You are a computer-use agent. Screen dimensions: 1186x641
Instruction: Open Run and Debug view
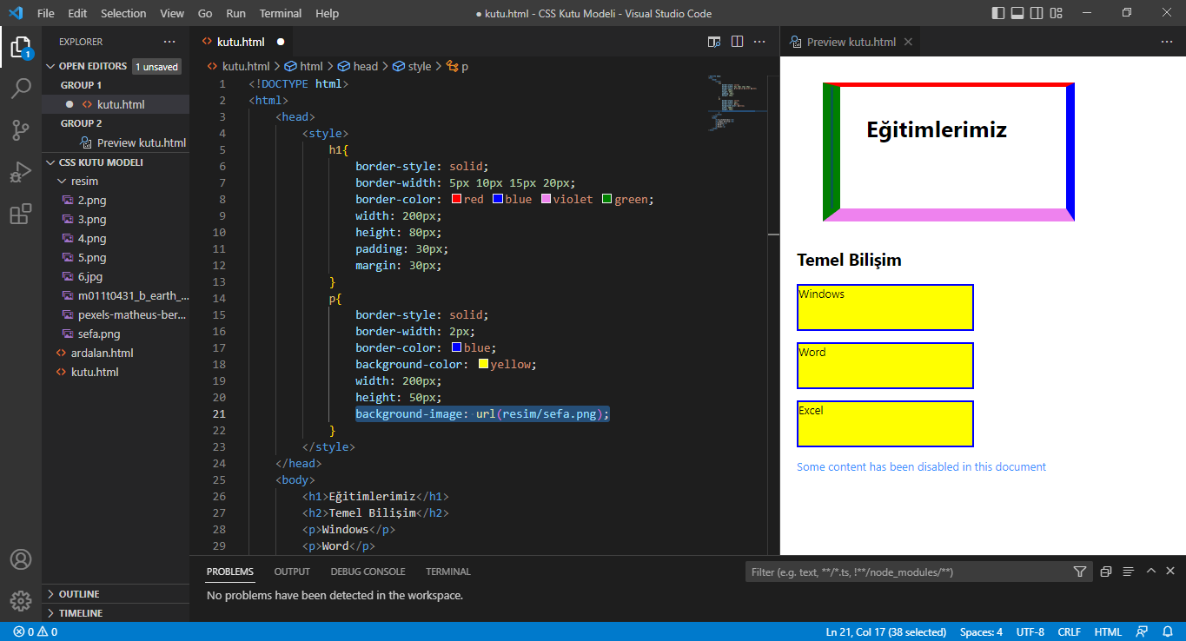pyautogui.click(x=21, y=172)
